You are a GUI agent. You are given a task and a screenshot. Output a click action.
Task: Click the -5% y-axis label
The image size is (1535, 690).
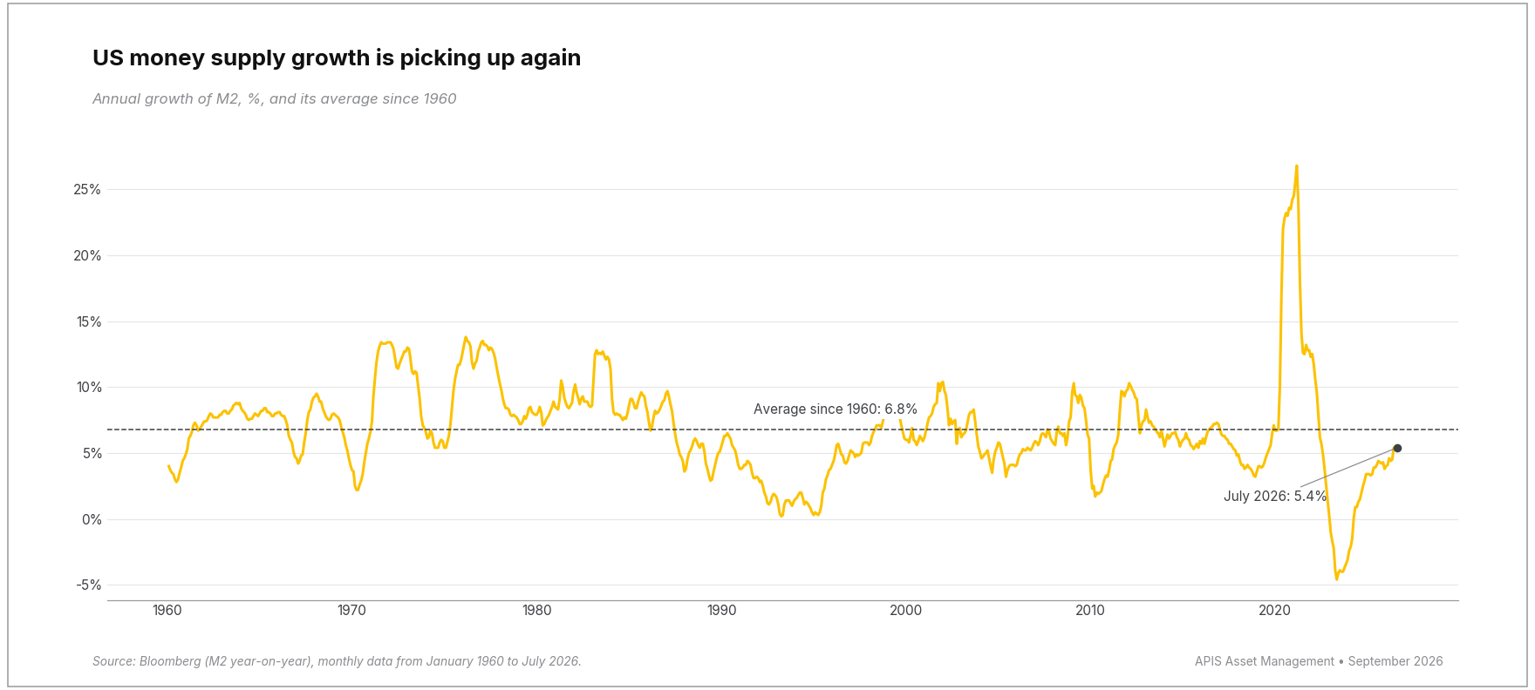click(88, 585)
